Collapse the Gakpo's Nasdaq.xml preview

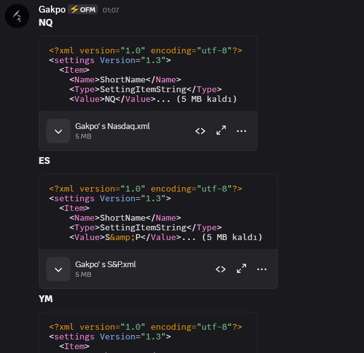pos(58,131)
